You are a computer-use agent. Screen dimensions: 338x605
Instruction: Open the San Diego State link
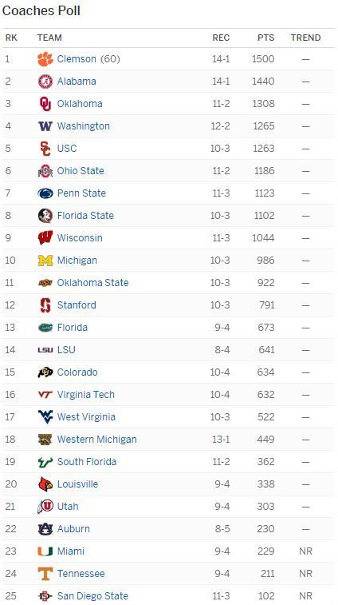coord(92,596)
